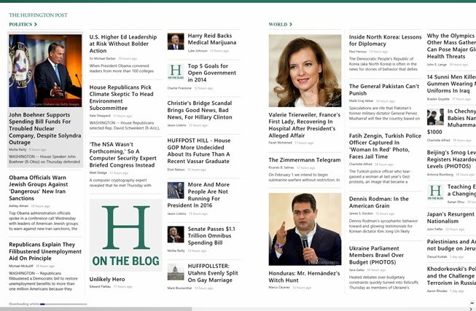The image size is (476, 311).
Task: Open Harry Reid Backs Medical Marijuana
Action: (212, 39)
